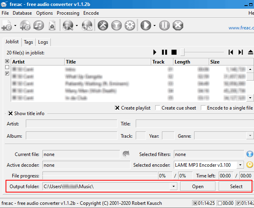Viewport: 254px width, 208px height.
Task: Click the CD database query icon
Action: pos(68,25)
